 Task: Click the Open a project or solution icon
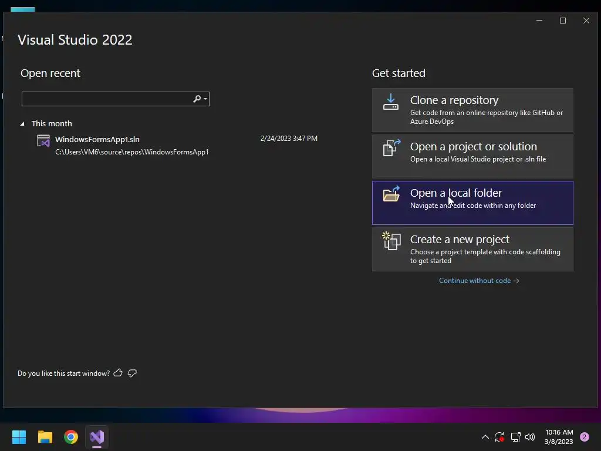pyautogui.click(x=391, y=147)
